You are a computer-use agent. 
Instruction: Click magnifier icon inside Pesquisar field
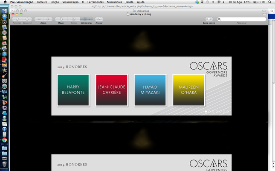(x=220, y=19)
